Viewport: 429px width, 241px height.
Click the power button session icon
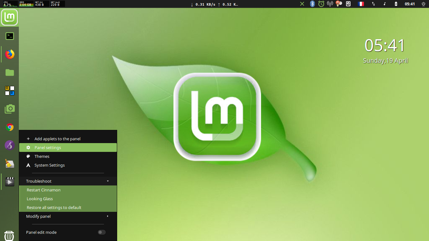423,4
